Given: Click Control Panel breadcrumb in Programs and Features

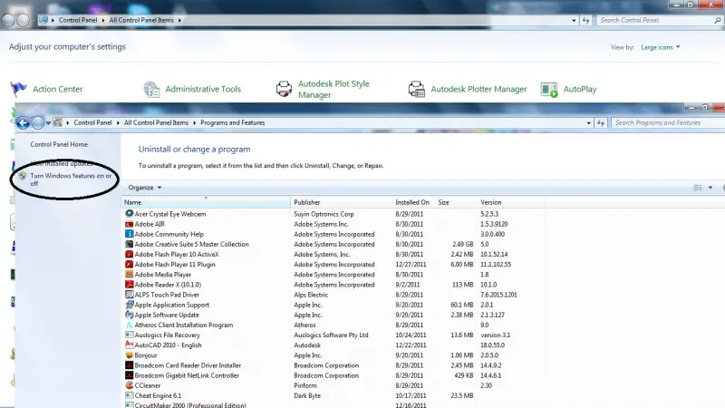Looking at the screenshot, I should [92, 122].
